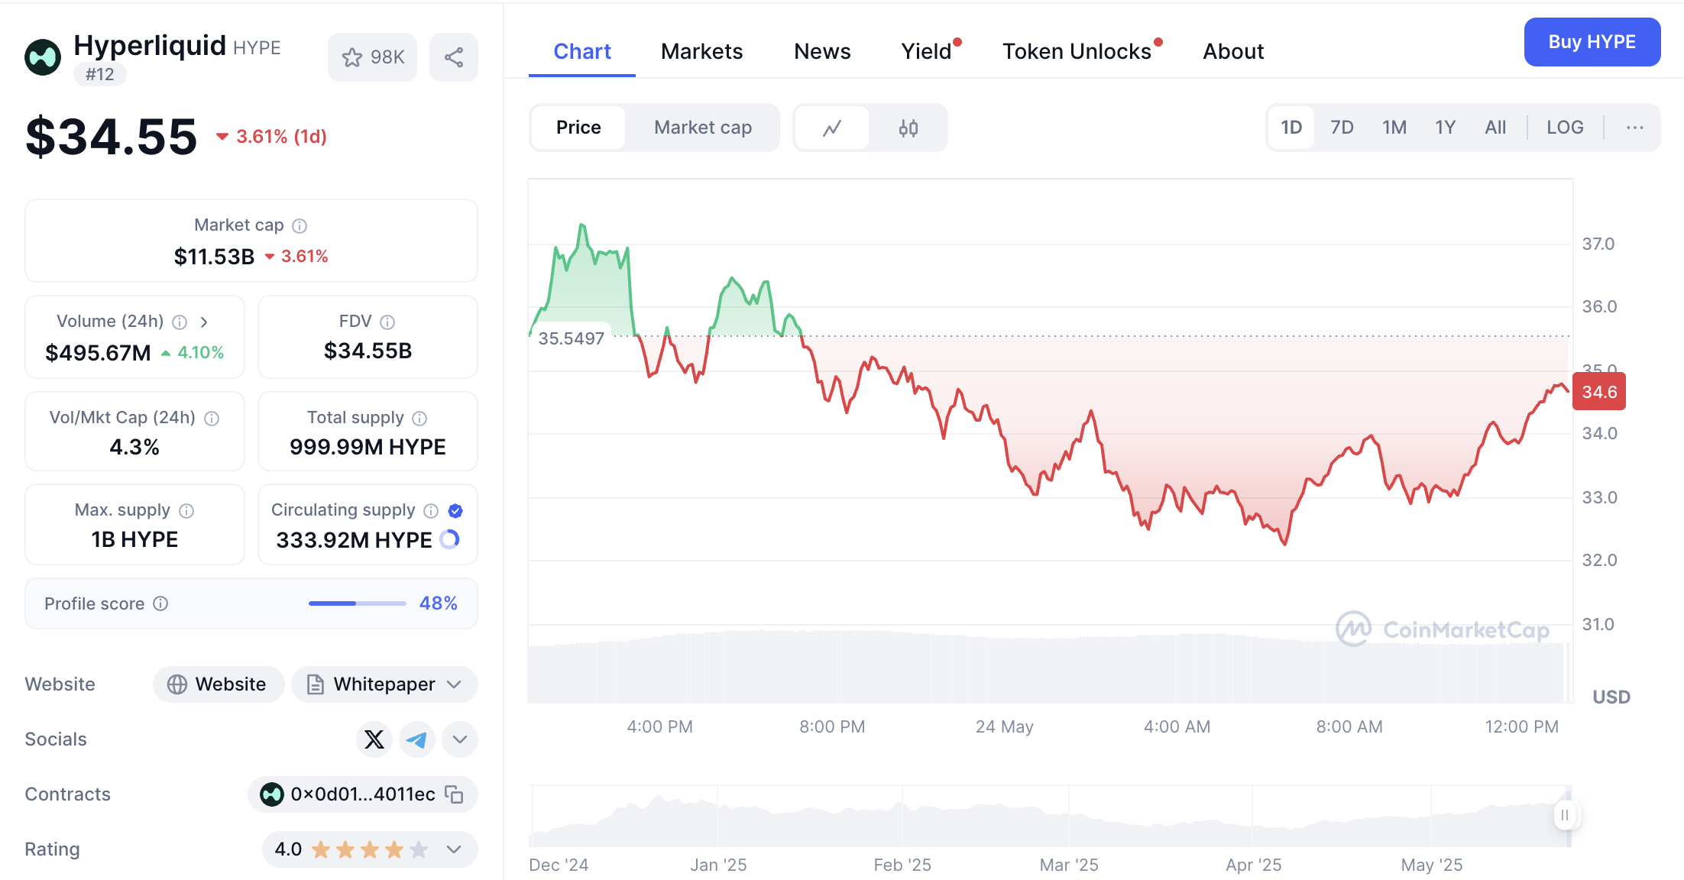Click the Buy HYPE button
Screen dimensions: 1684x880
click(x=1592, y=42)
